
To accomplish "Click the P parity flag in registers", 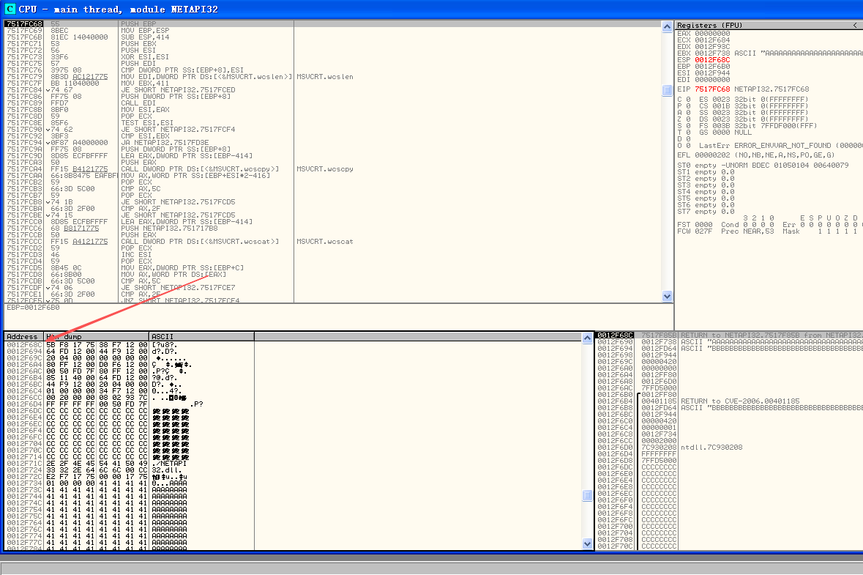I will pyautogui.click(x=684, y=106).
